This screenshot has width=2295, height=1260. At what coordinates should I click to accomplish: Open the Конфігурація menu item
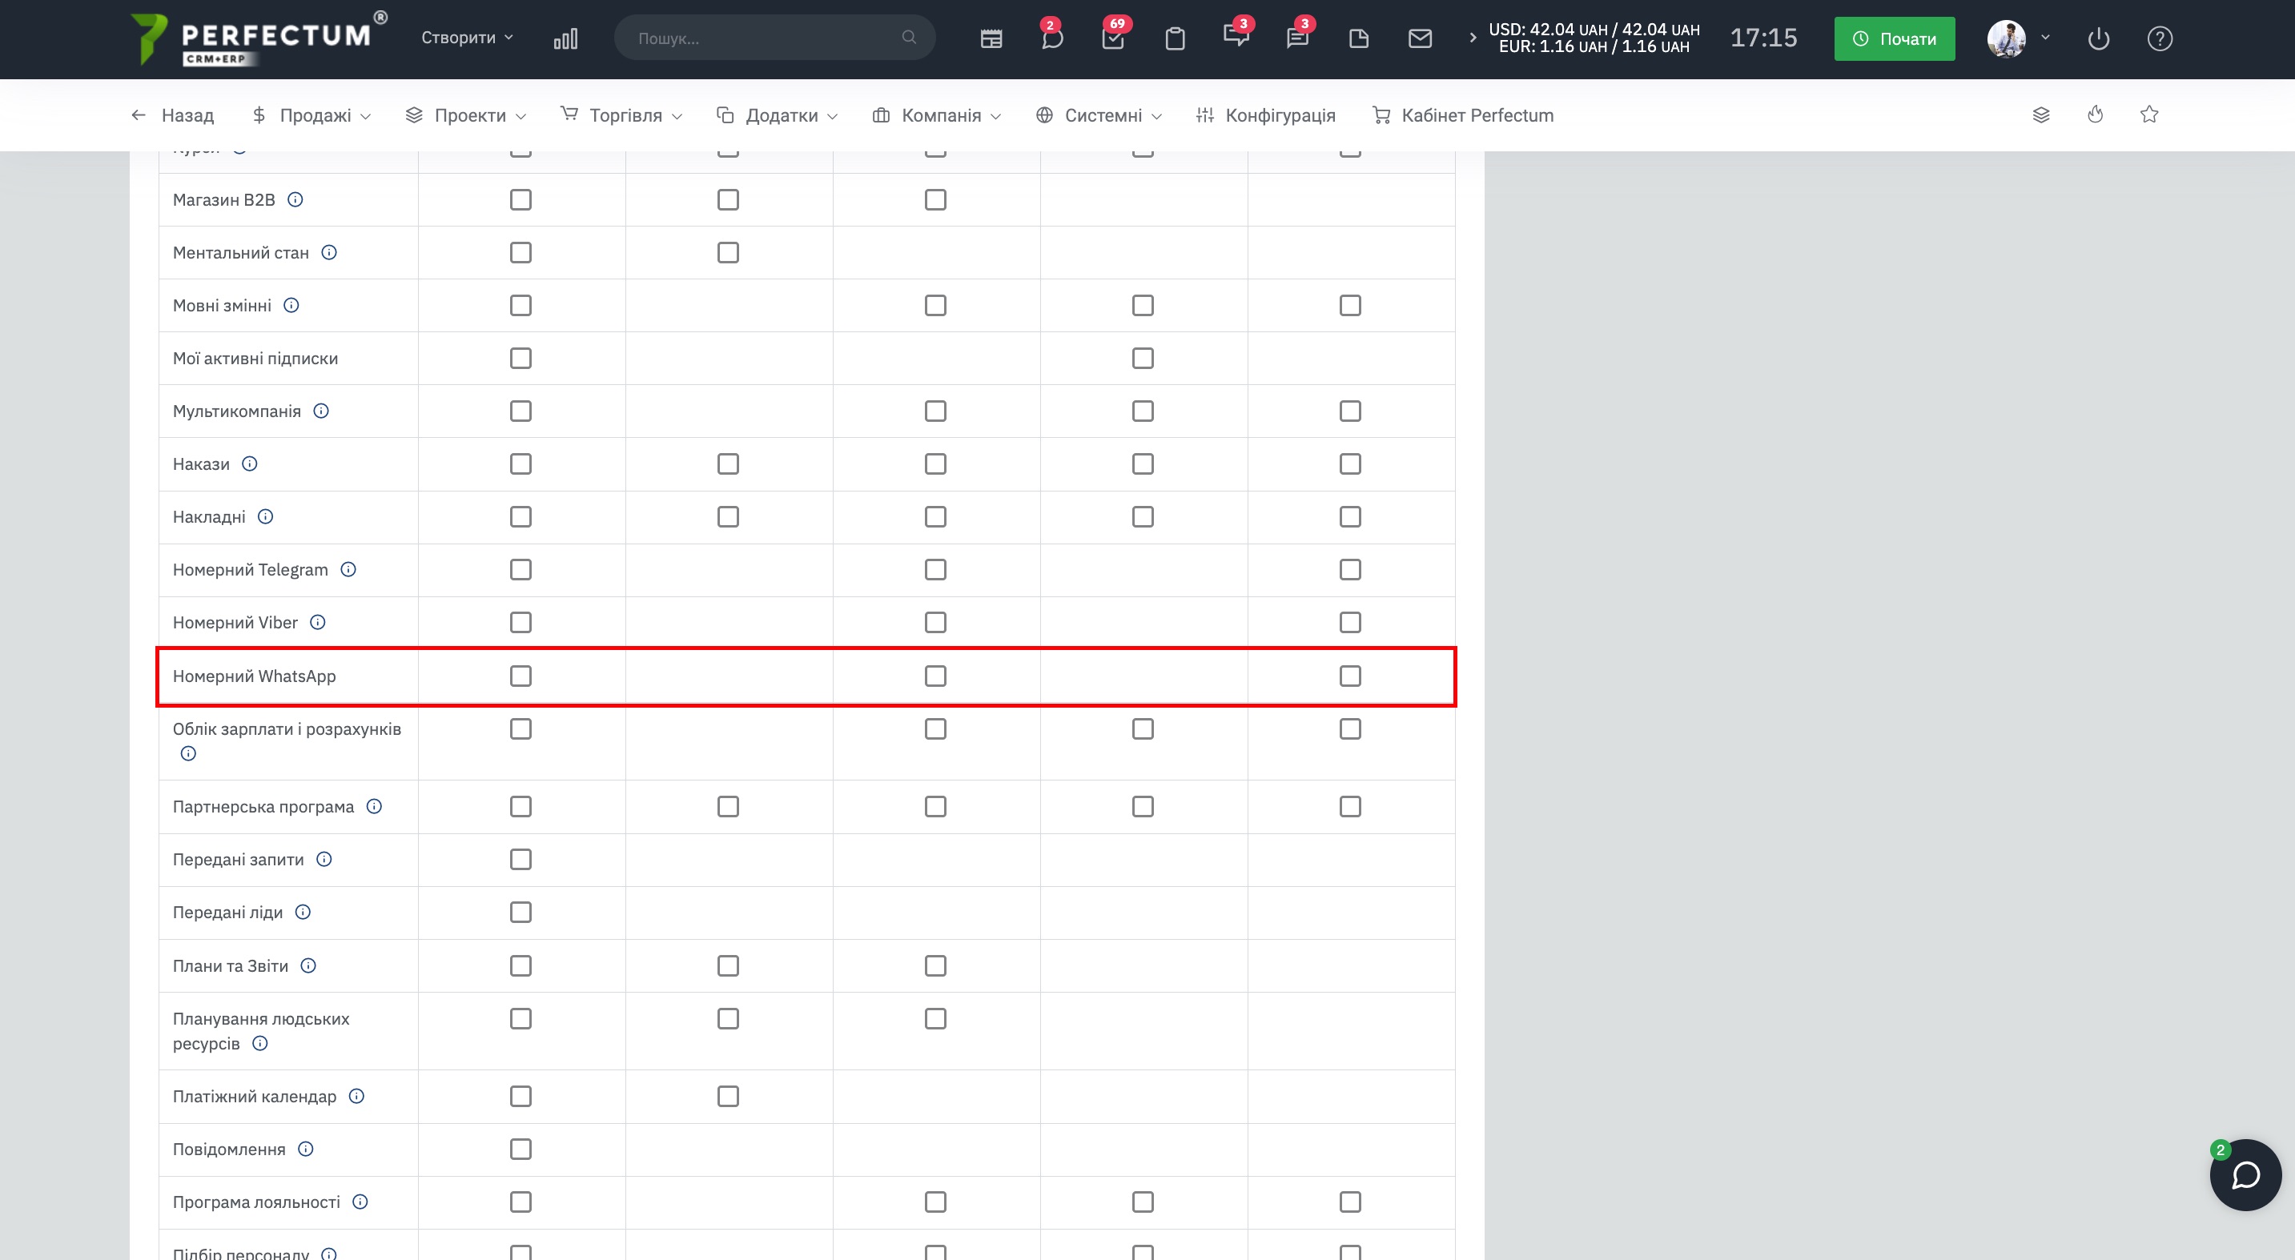(x=1266, y=114)
